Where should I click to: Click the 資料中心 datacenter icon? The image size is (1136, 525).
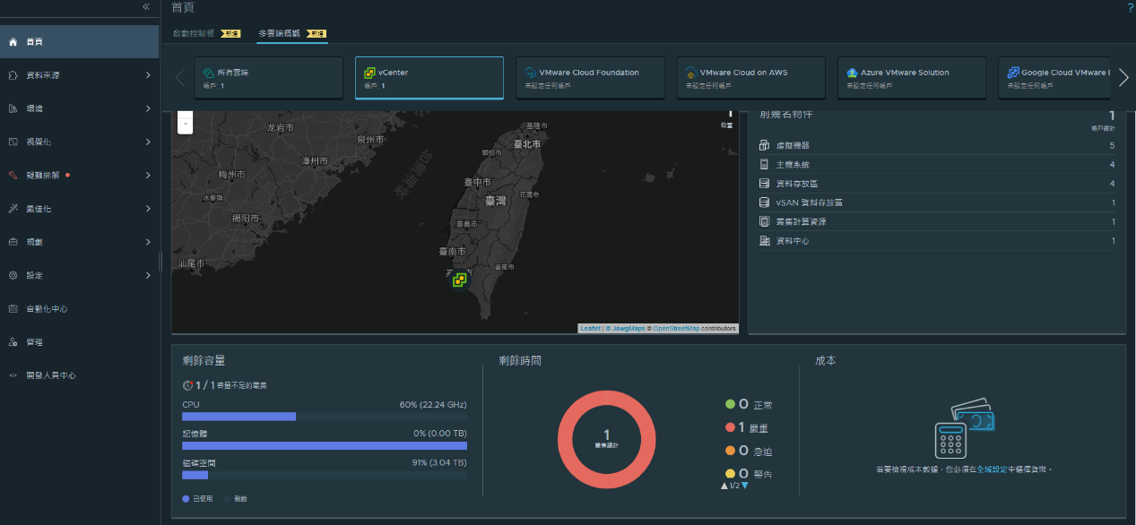point(764,241)
